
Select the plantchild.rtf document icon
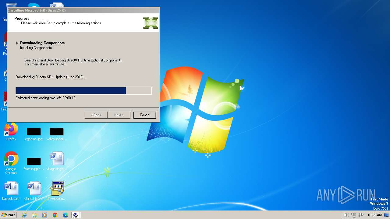pyautogui.click(x=34, y=191)
